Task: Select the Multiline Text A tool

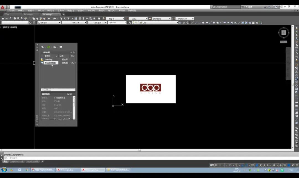Action: click(x=257, y=23)
